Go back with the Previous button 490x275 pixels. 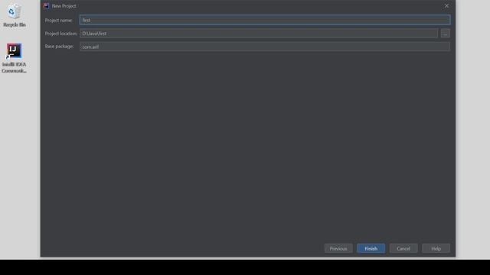[x=338, y=248]
